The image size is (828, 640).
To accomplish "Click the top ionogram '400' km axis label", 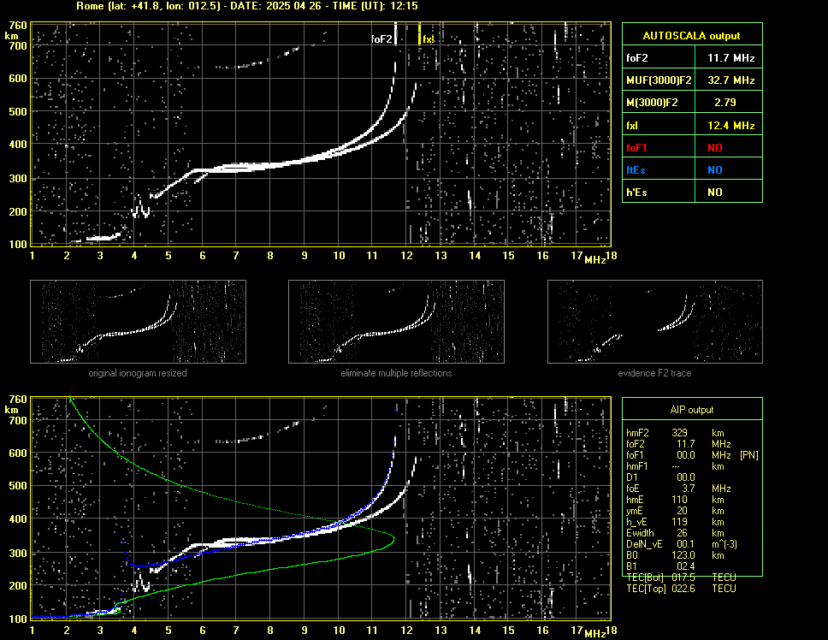I will [18, 144].
